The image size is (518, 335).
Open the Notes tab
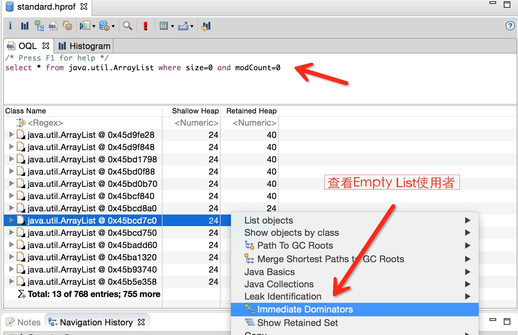pos(23,322)
